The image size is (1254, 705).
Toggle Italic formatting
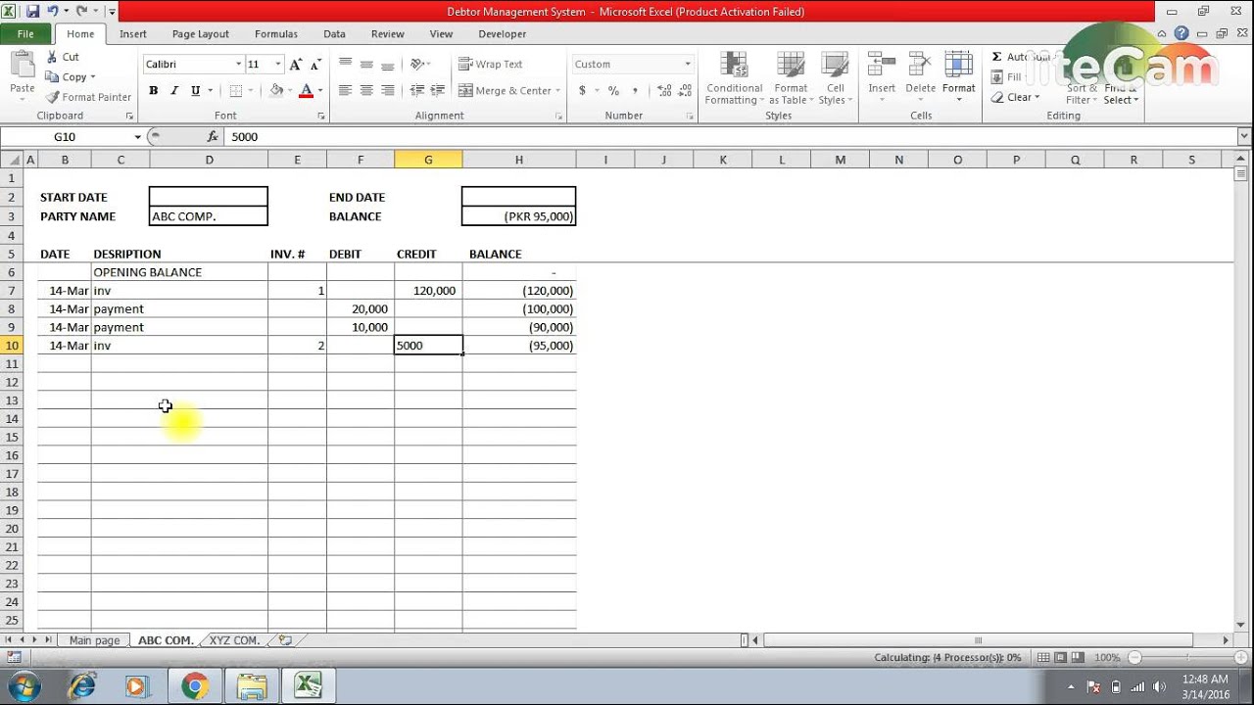[x=174, y=91]
